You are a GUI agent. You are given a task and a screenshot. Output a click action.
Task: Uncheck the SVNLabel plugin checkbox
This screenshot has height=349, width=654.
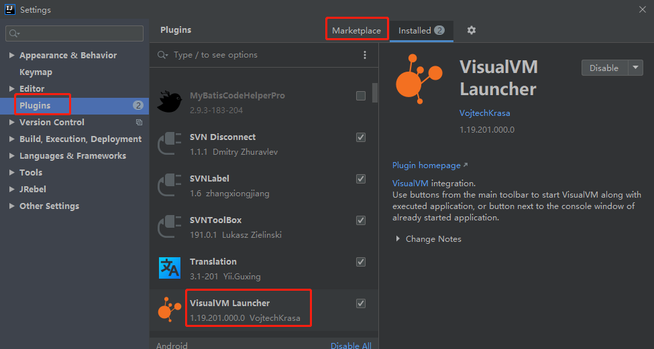tap(361, 179)
